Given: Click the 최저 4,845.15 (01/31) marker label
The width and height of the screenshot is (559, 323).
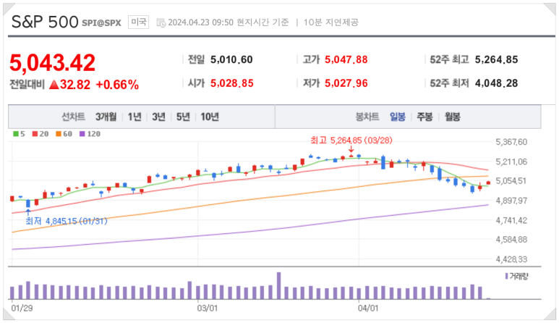Looking at the screenshot, I should tap(67, 222).
